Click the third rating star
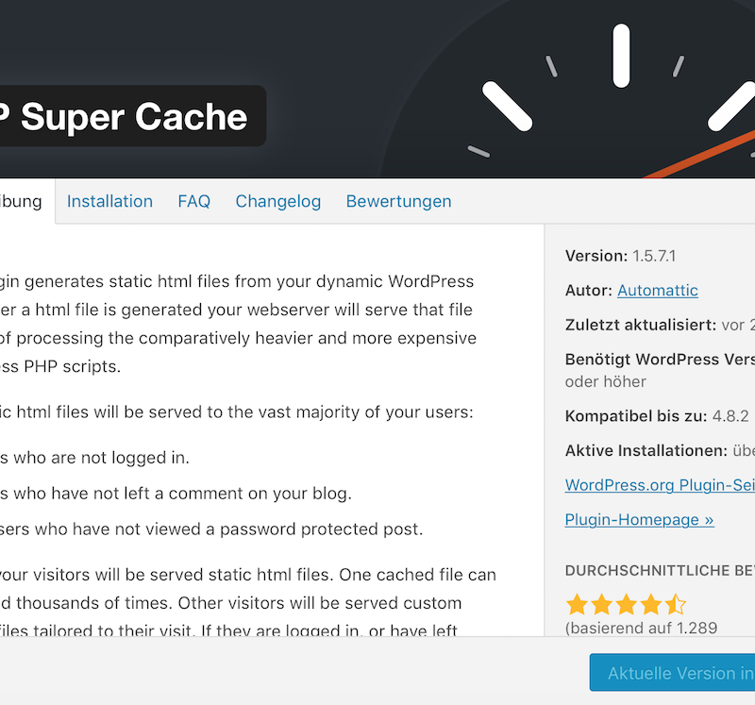The width and height of the screenshot is (755, 705). [626, 604]
